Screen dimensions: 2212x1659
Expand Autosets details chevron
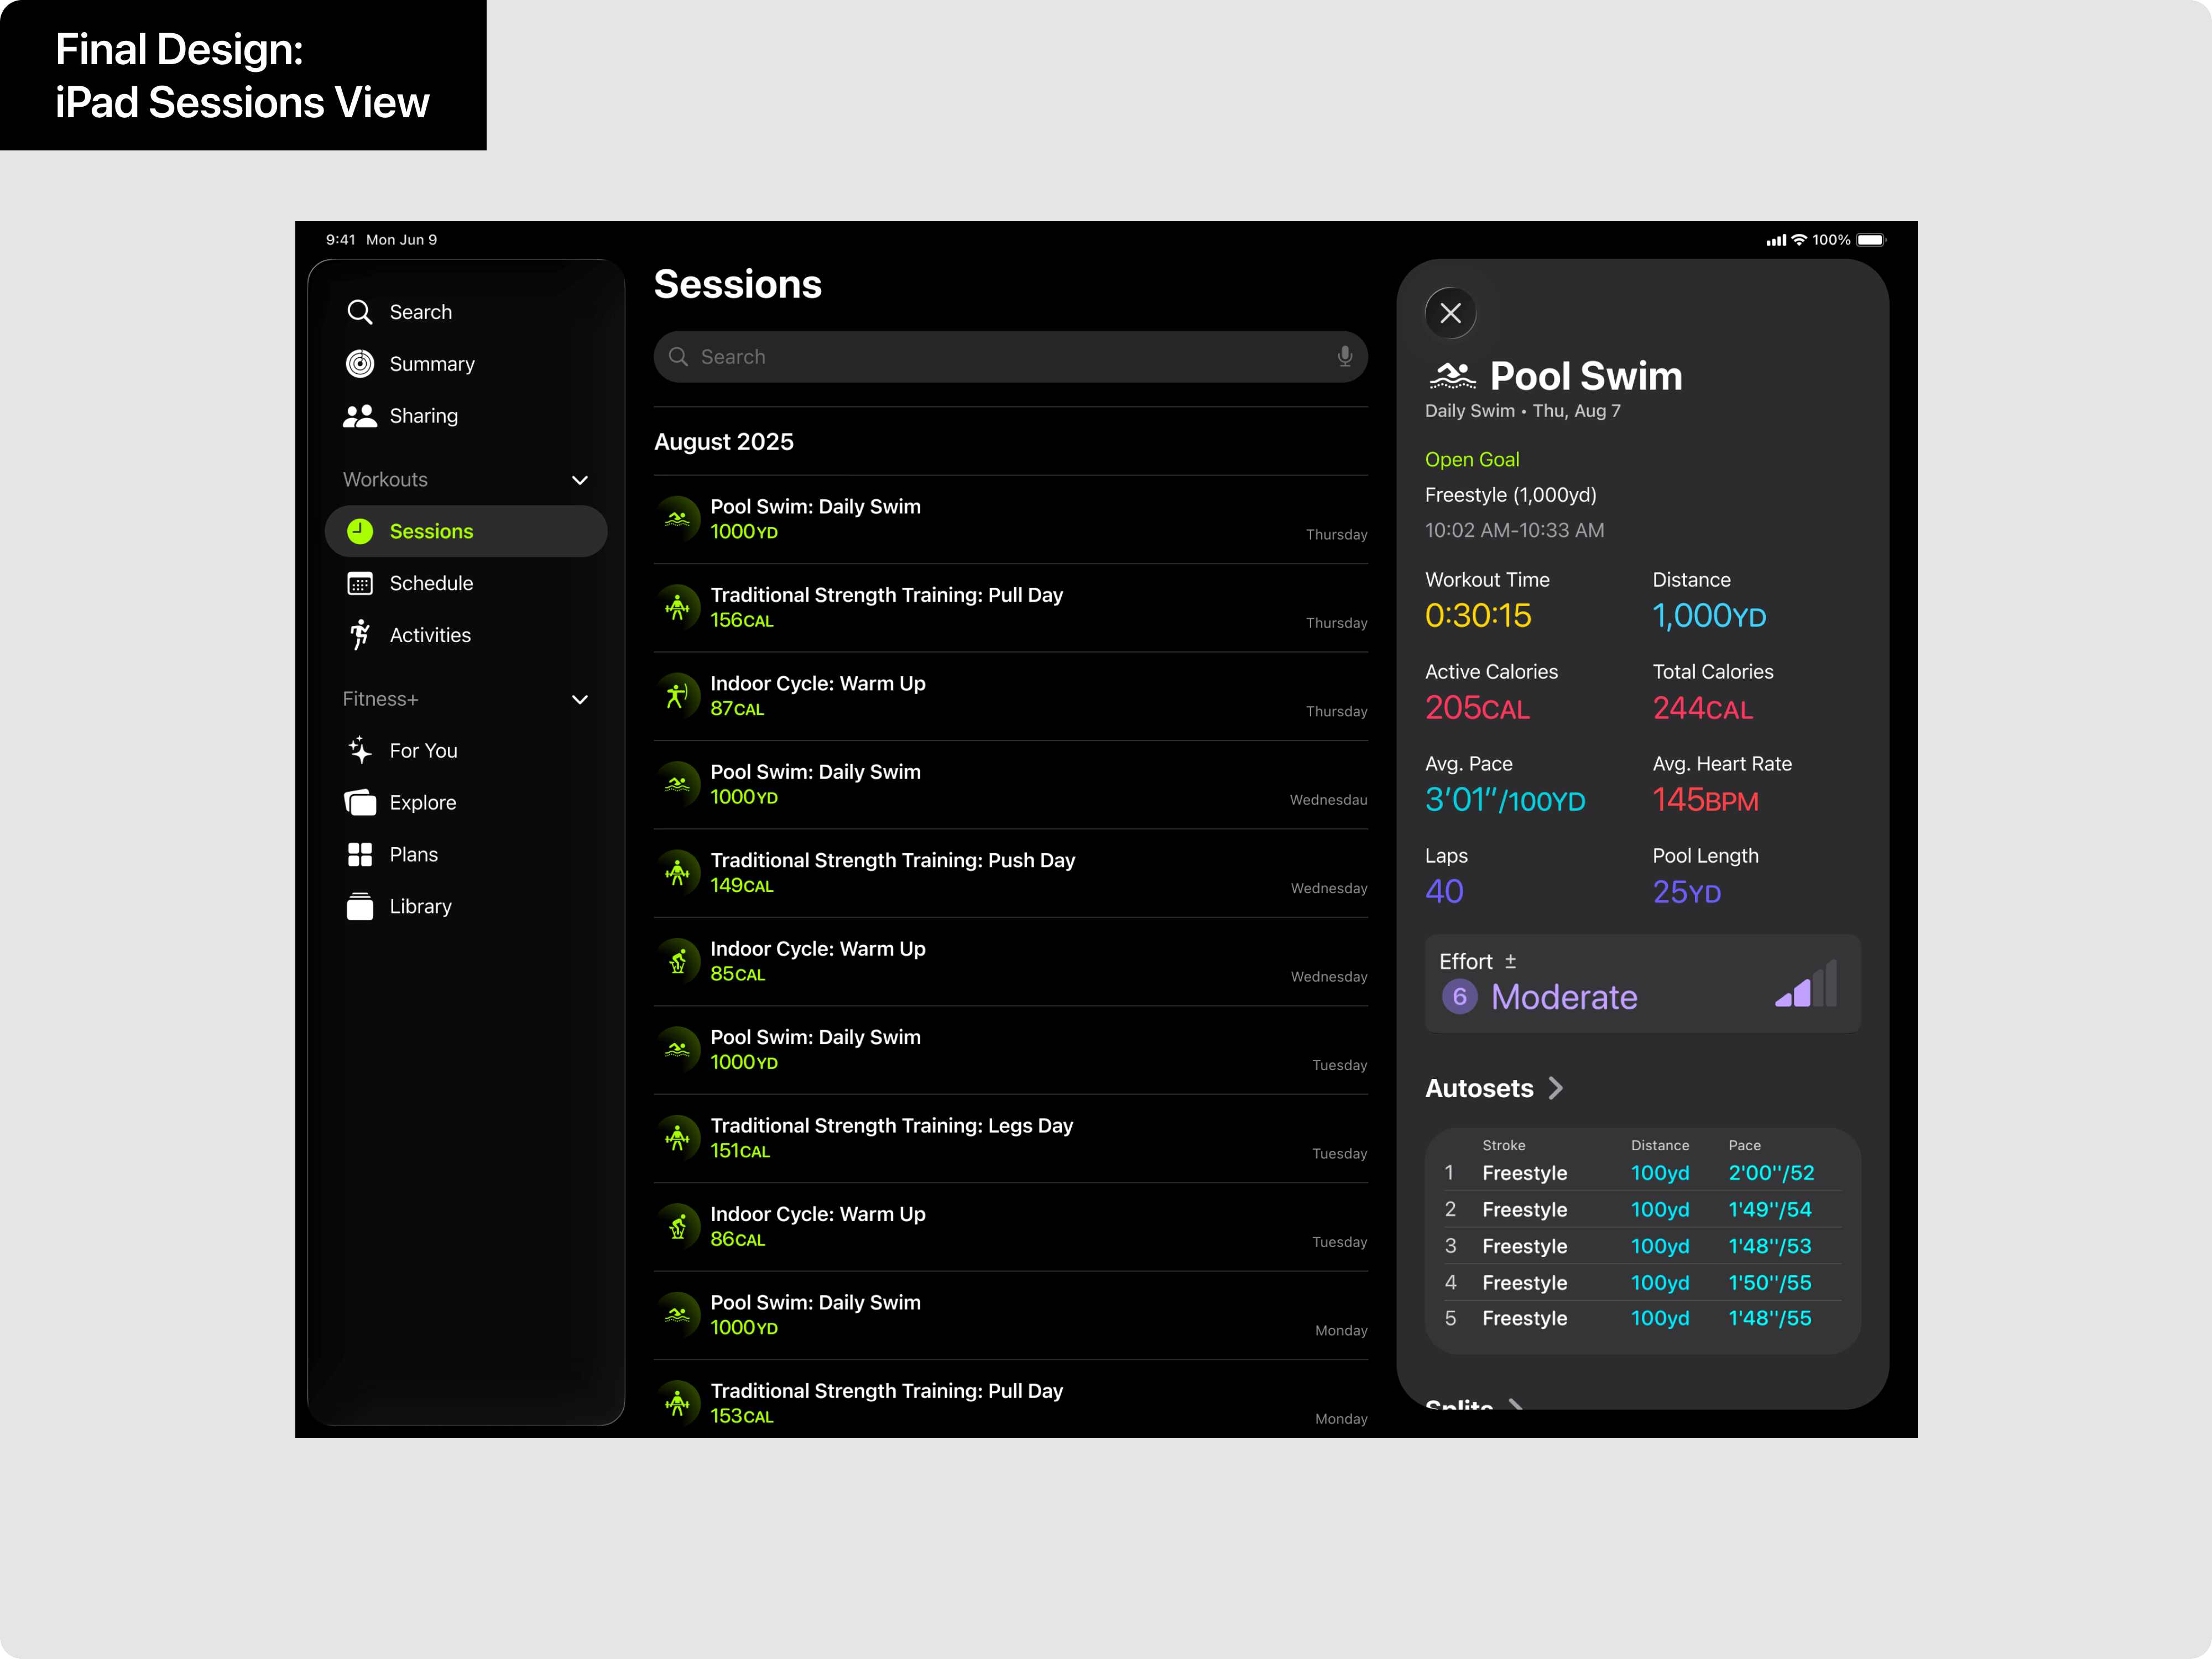click(x=1555, y=1088)
